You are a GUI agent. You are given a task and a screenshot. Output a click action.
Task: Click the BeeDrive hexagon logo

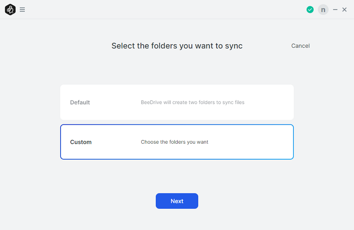(10, 9)
